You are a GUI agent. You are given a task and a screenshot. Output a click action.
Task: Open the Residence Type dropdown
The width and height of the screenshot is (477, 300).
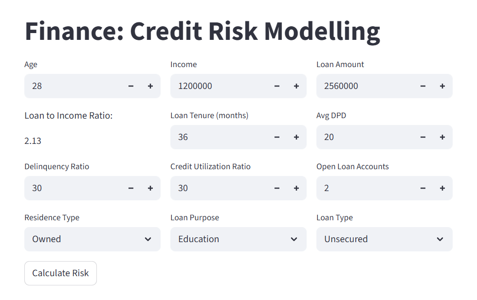(92, 239)
